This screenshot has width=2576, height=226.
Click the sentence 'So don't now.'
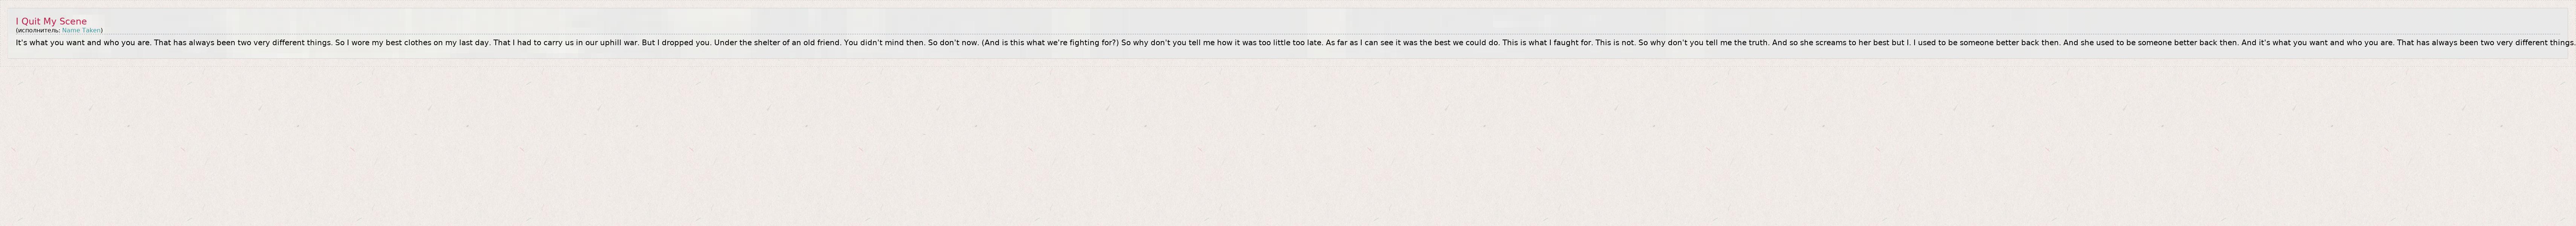point(953,43)
